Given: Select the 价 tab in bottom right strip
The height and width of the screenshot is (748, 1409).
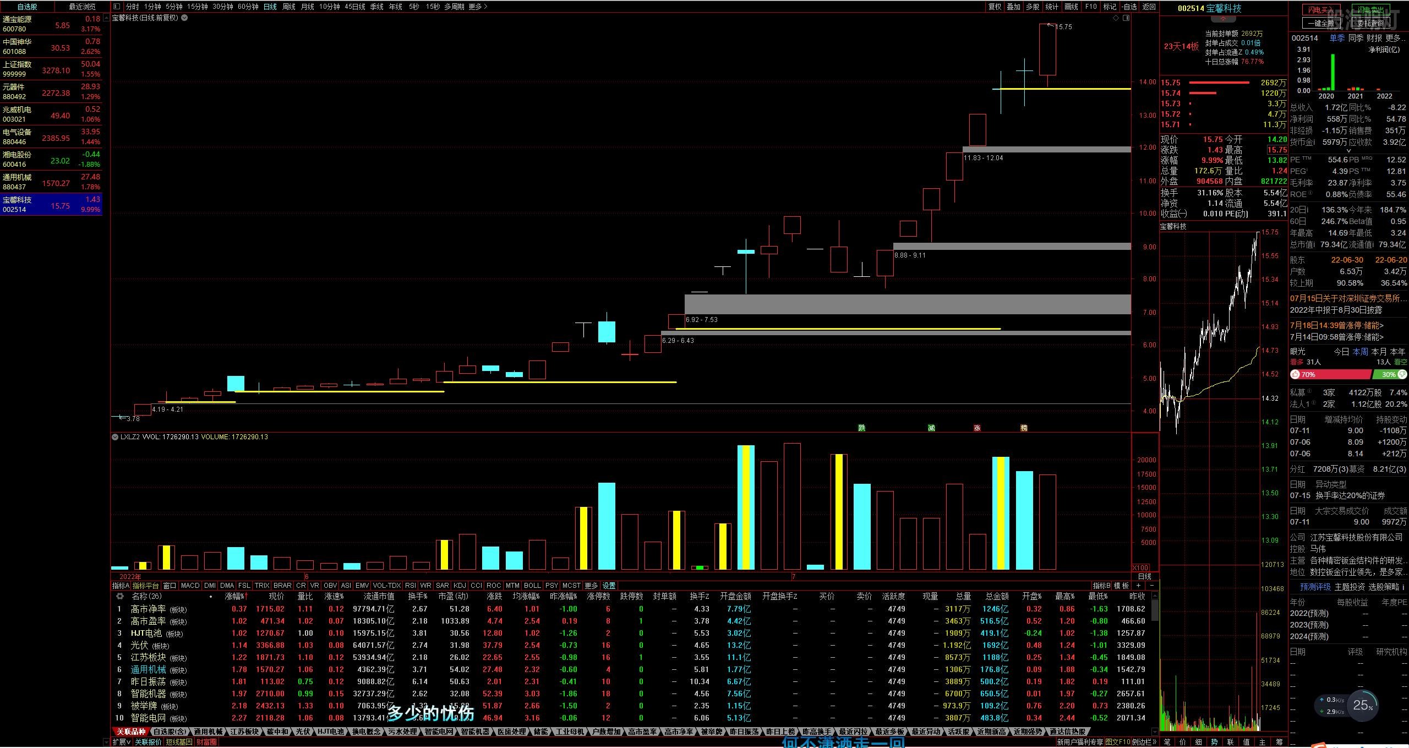Looking at the screenshot, I should (x=1183, y=742).
